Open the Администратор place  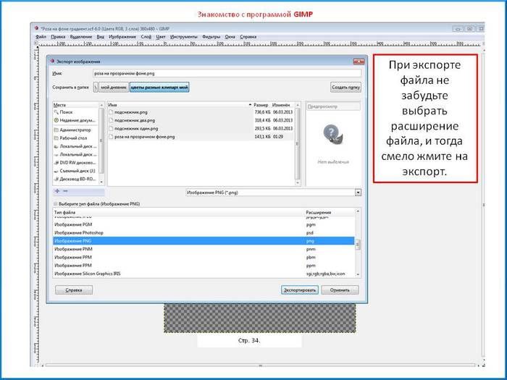click(75, 130)
